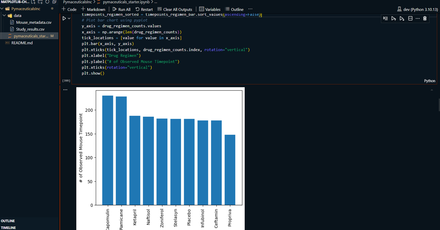Open README.md from the file tree
Viewport: 440px width, 230px height.
point(22,43)
